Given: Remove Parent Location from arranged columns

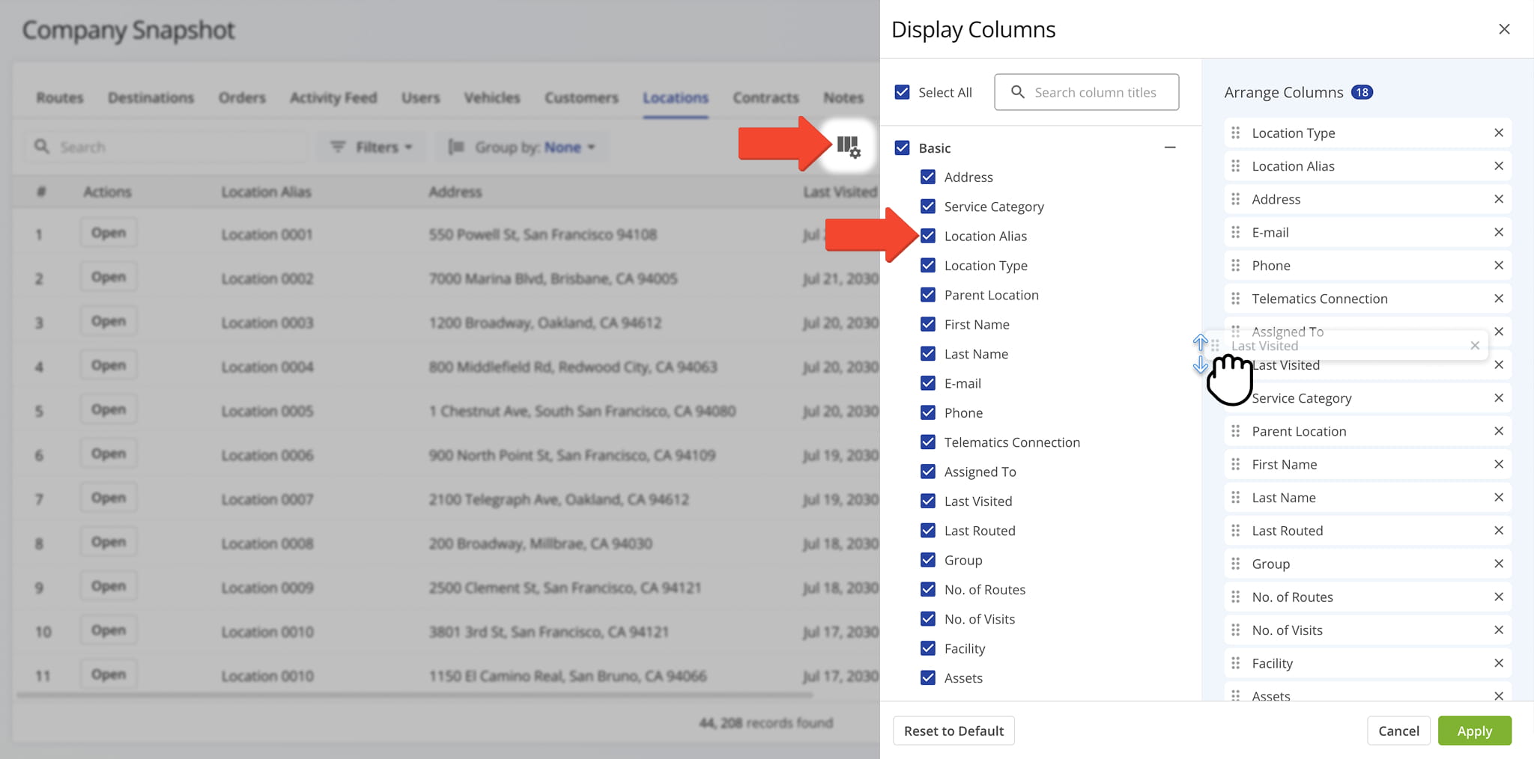Looking at the screenshot, I should (x=1499, y=431).
